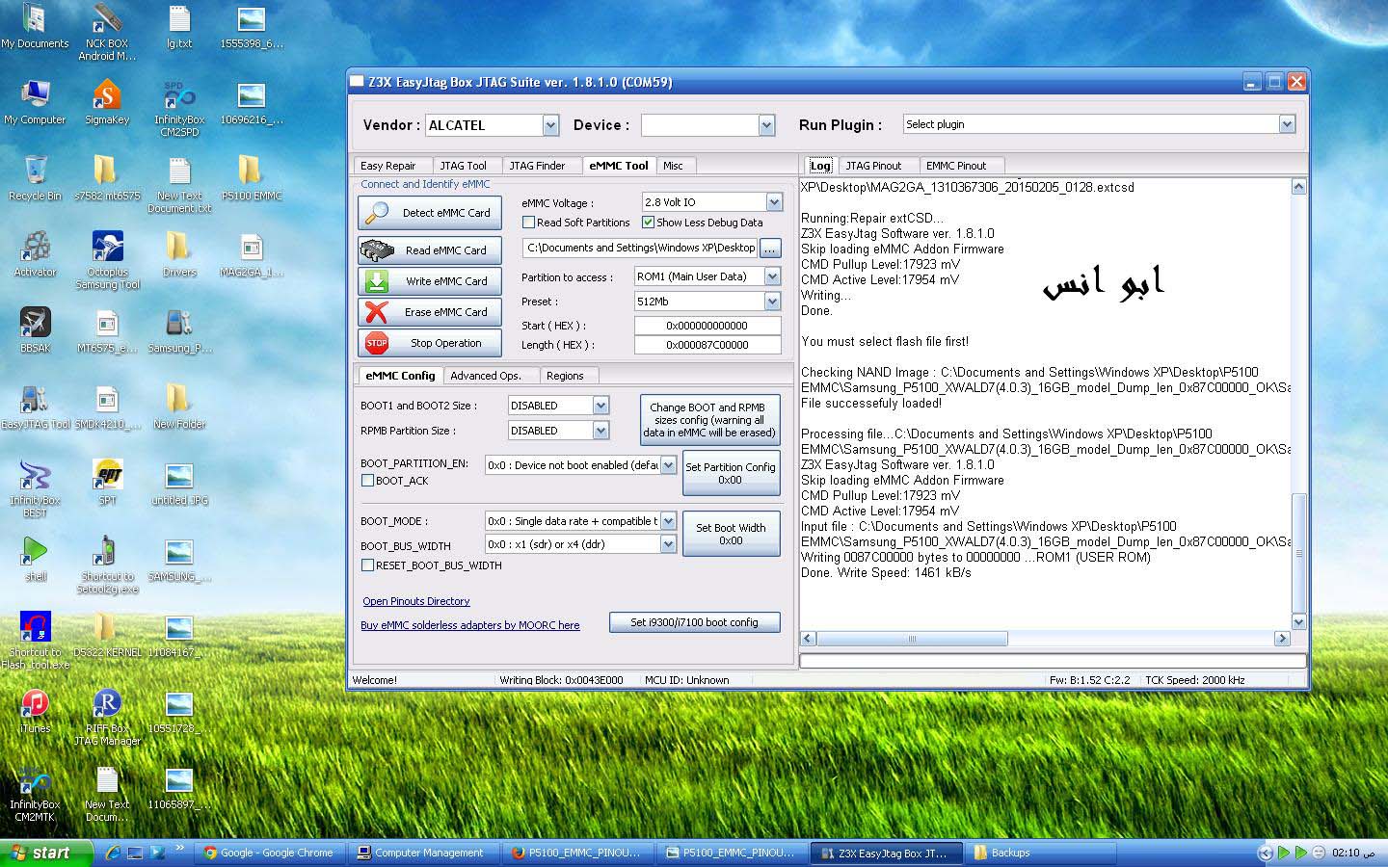Open eMMC Voltage 2.8 Volt IO dropdown

click(774, 202)
